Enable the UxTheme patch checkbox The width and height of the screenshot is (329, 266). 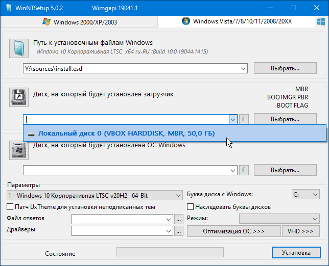click(10, 207)
